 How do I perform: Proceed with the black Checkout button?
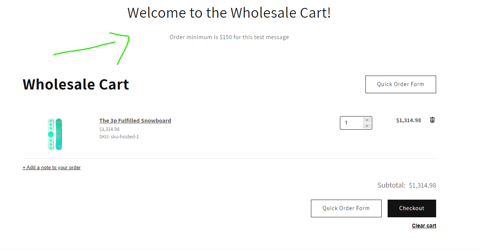(412, 208)
